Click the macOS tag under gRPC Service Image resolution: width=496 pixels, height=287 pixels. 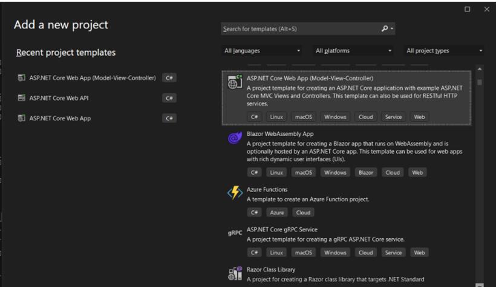click(304, 253)
